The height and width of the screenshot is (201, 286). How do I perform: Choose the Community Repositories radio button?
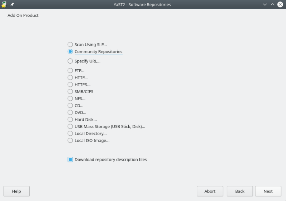pyautogui.click(x=70, y=52)
